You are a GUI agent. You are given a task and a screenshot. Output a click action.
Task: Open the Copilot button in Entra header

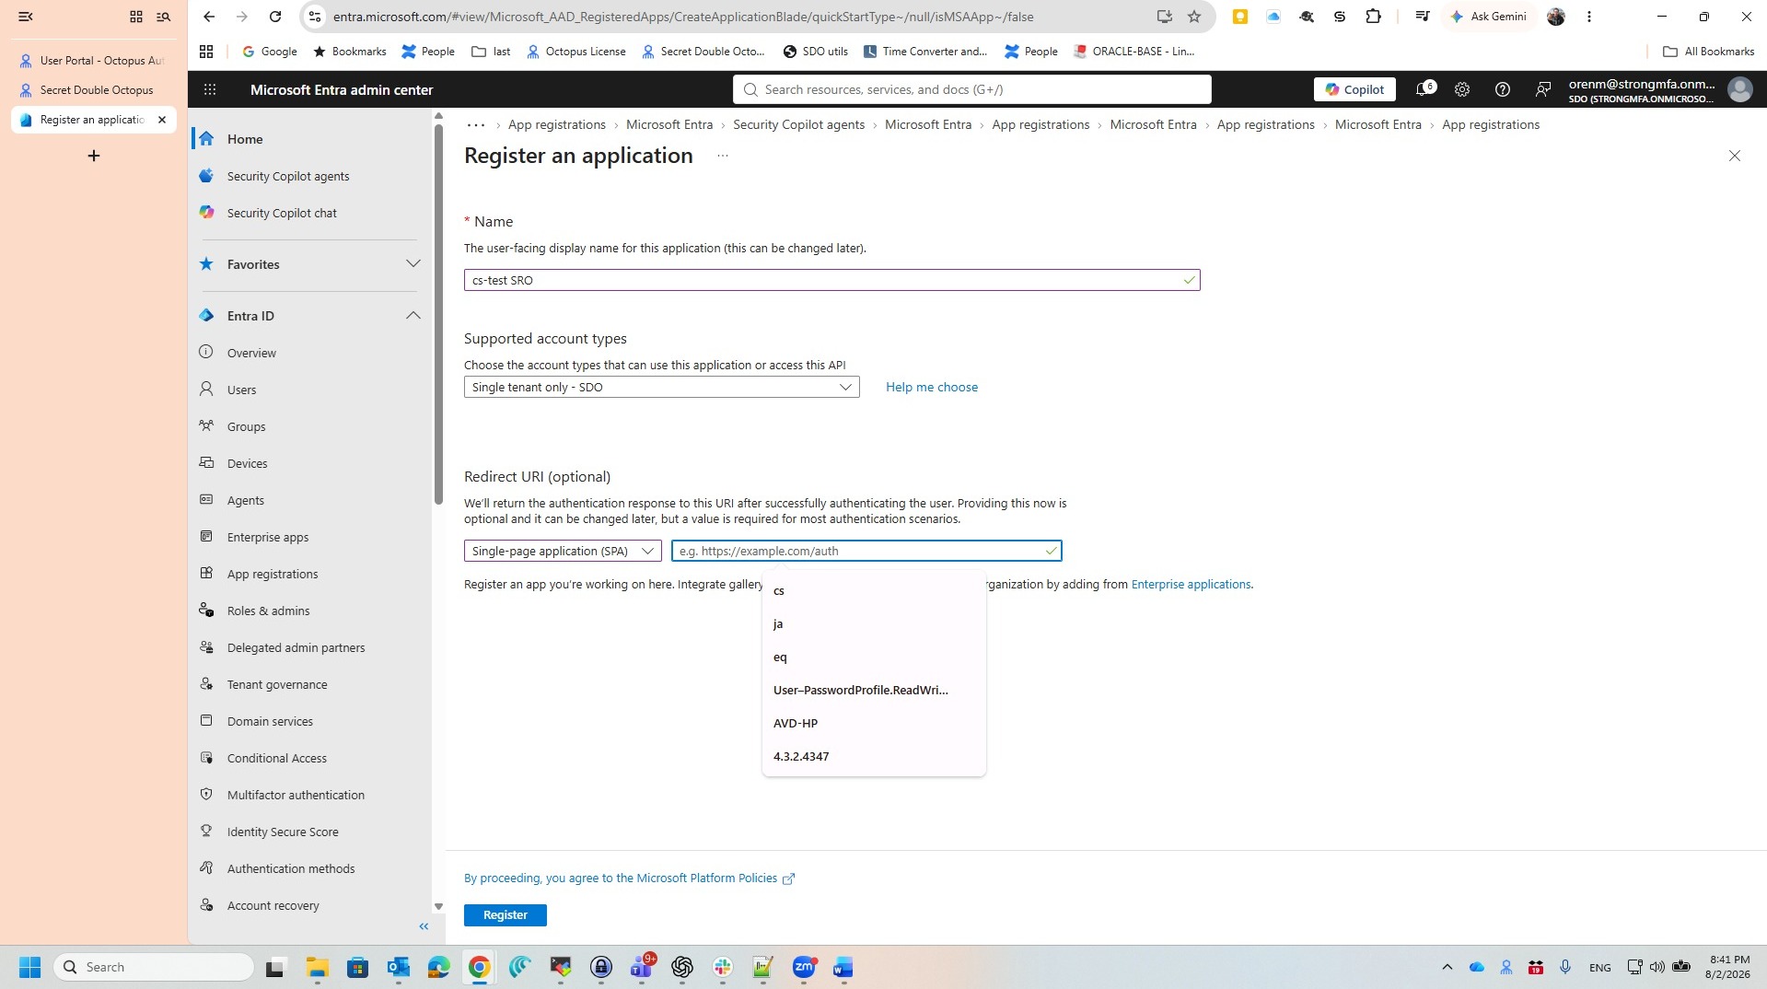tap(1354, 89)
